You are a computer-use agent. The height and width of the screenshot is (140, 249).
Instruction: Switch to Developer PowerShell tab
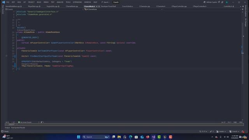pyautogui.click(x=109, y=6)
